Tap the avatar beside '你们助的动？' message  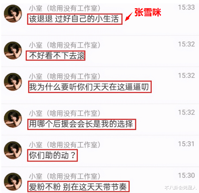tap(13, 150)
